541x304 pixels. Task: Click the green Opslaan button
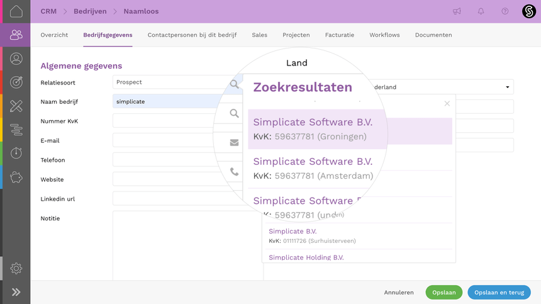point(443,292)
